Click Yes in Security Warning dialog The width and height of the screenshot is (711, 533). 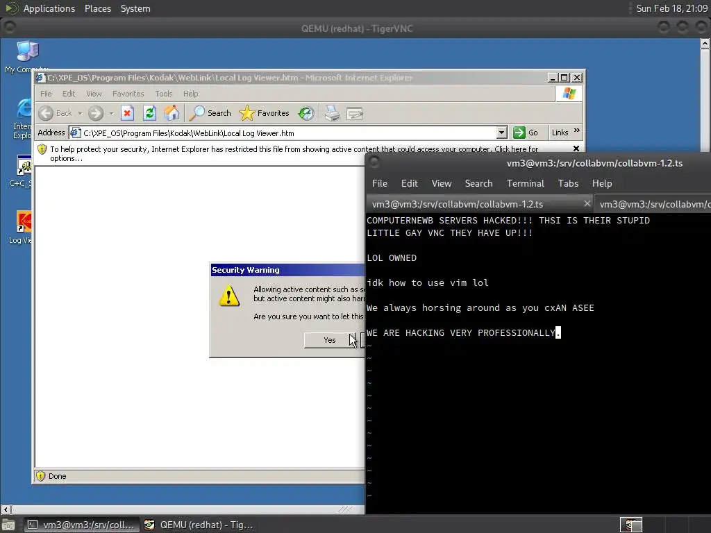click(x=330, y=340)
